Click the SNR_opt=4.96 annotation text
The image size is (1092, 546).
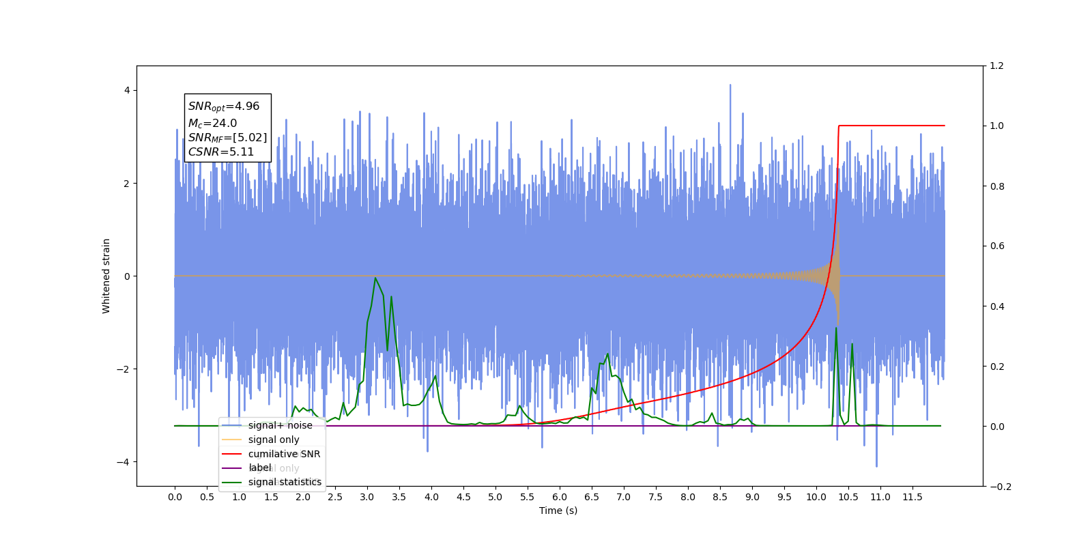point(224,106)
